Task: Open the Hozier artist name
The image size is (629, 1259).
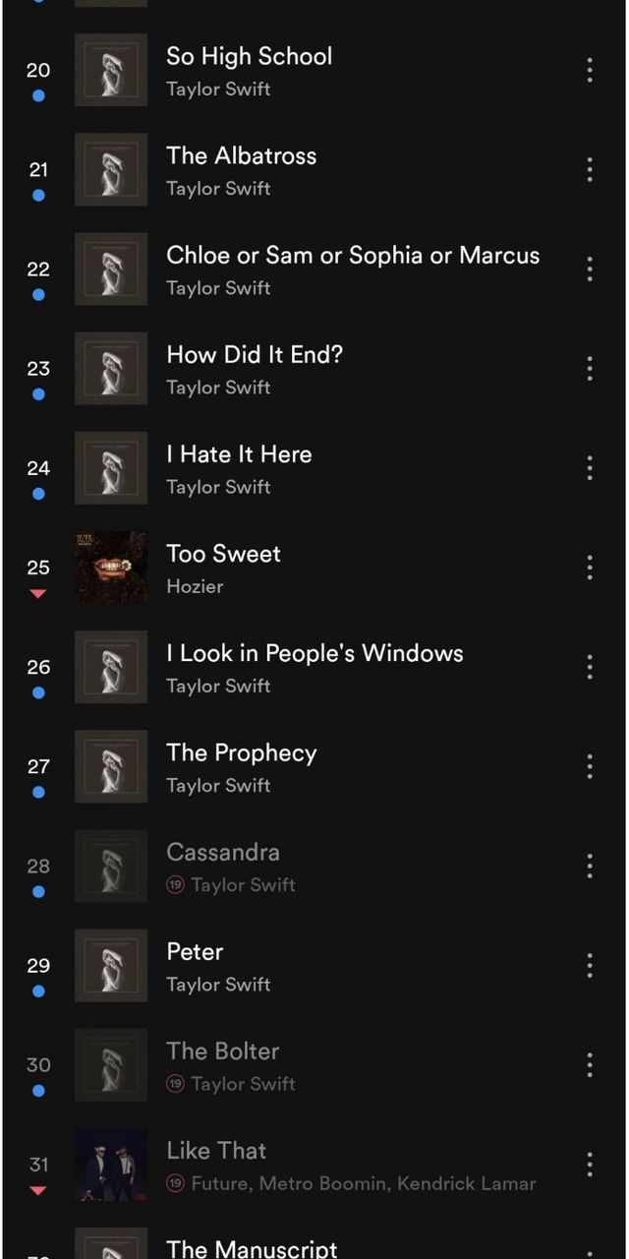Action: [x=195, y=586]
